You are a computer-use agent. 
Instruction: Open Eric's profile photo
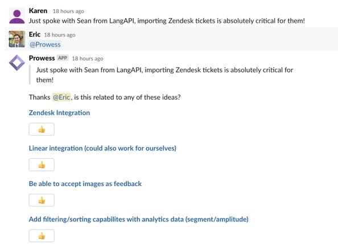coord(17,39)
